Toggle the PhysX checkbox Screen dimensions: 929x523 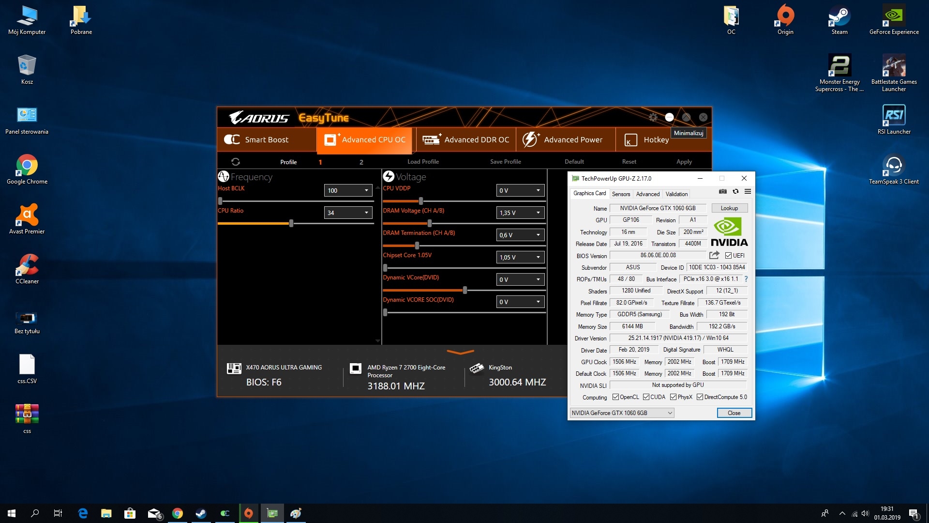point(673,397)
